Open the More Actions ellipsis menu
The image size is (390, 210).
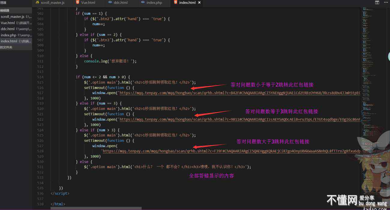pyautogui.click(x=386, y=2)
